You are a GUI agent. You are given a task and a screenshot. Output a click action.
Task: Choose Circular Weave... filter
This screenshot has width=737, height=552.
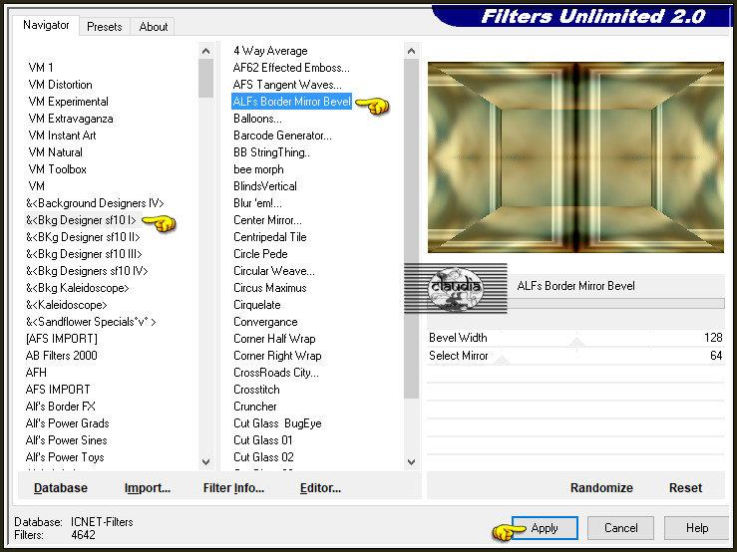[x=274, y=271]
